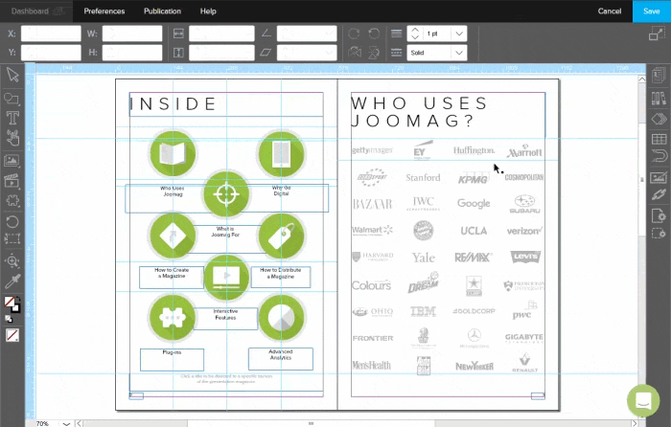Image resolution: width=671 pixels, height=427 pixels.
Task: Click the Cancel button
Action: [610, 11]
